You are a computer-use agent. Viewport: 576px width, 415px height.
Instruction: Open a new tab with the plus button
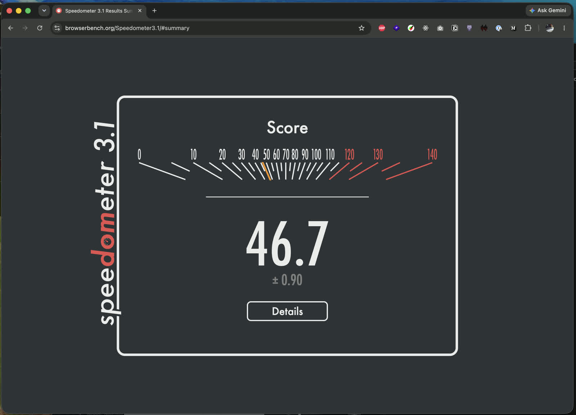pyautogui.click(x=154, y=11)
